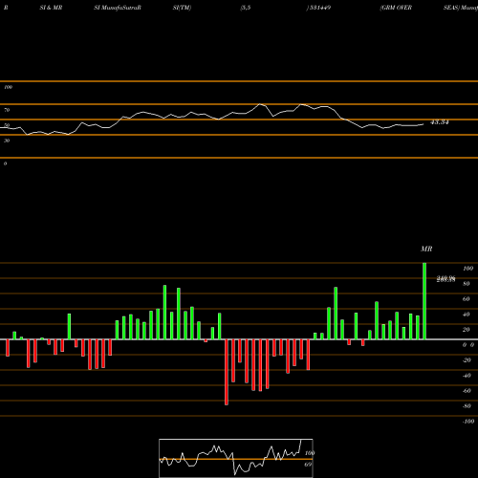Click the header text "SI MunafaSutraR"

[118, 8]
